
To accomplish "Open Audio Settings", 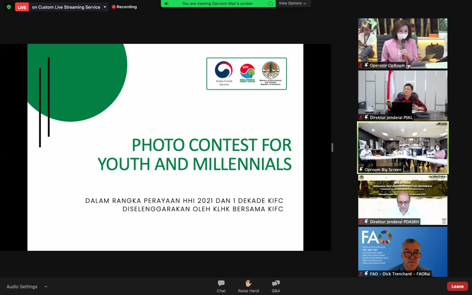I will pyautogui.click(x=22, y=287).
